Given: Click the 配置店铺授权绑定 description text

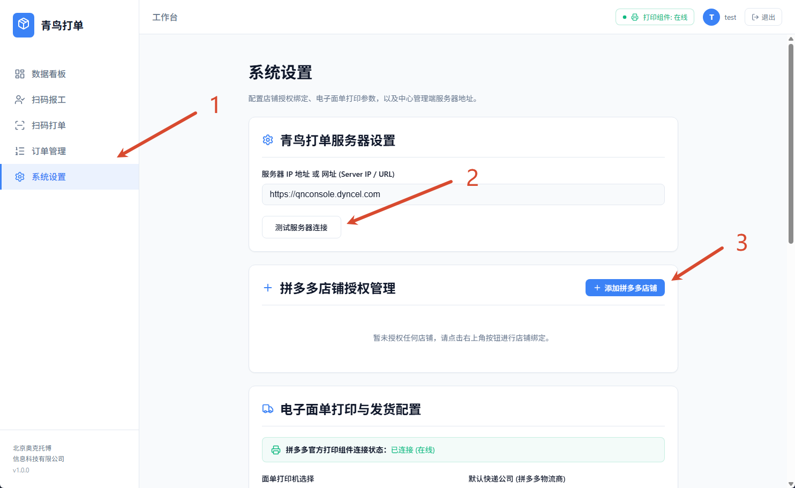Looking at the screenshot, I should pyautogui.click(x=363, y=99).
